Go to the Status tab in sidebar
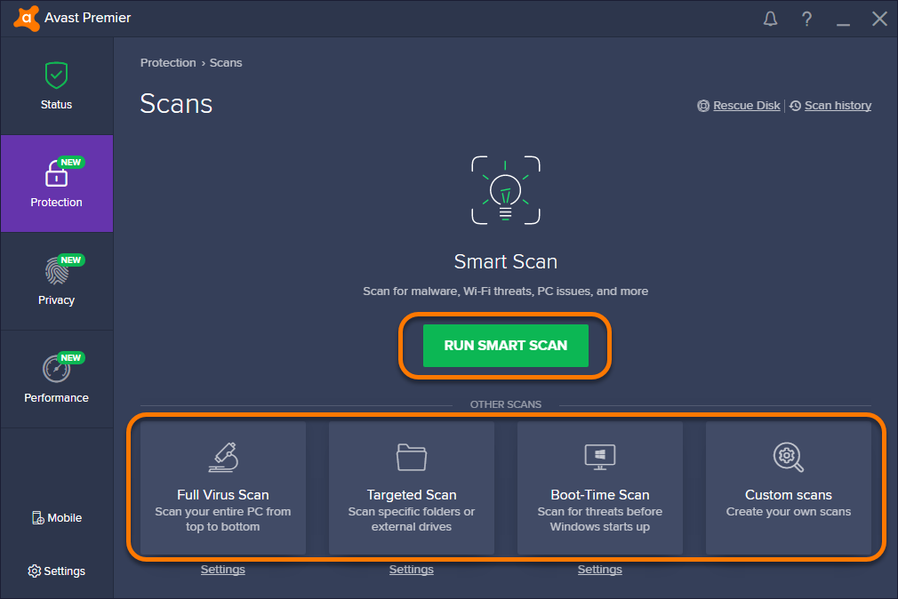 click(56, 86)
